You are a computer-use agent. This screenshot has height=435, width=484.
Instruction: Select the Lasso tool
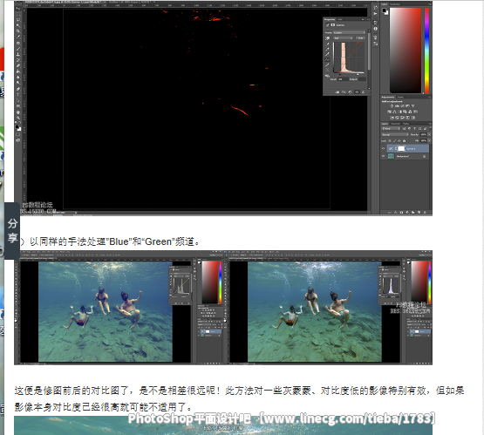click(18, 20)
